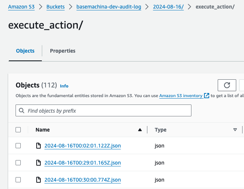Select checkbox for 2024-08-16T00:29:01.165Z.json
The width and height of the screenshot is (244, 189).
click(18, 163)
